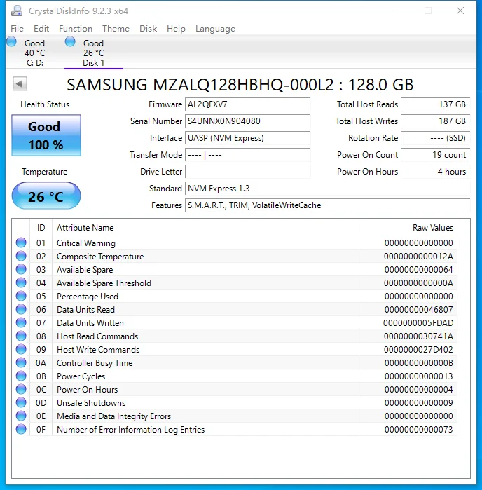Open the Function menu
482x490 pixels.
point(76,29)
